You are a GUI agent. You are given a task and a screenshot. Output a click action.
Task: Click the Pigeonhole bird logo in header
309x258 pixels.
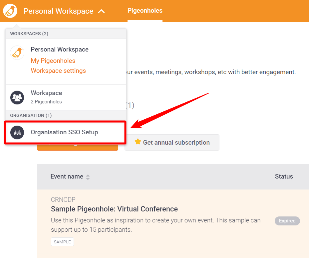point(10,11)
